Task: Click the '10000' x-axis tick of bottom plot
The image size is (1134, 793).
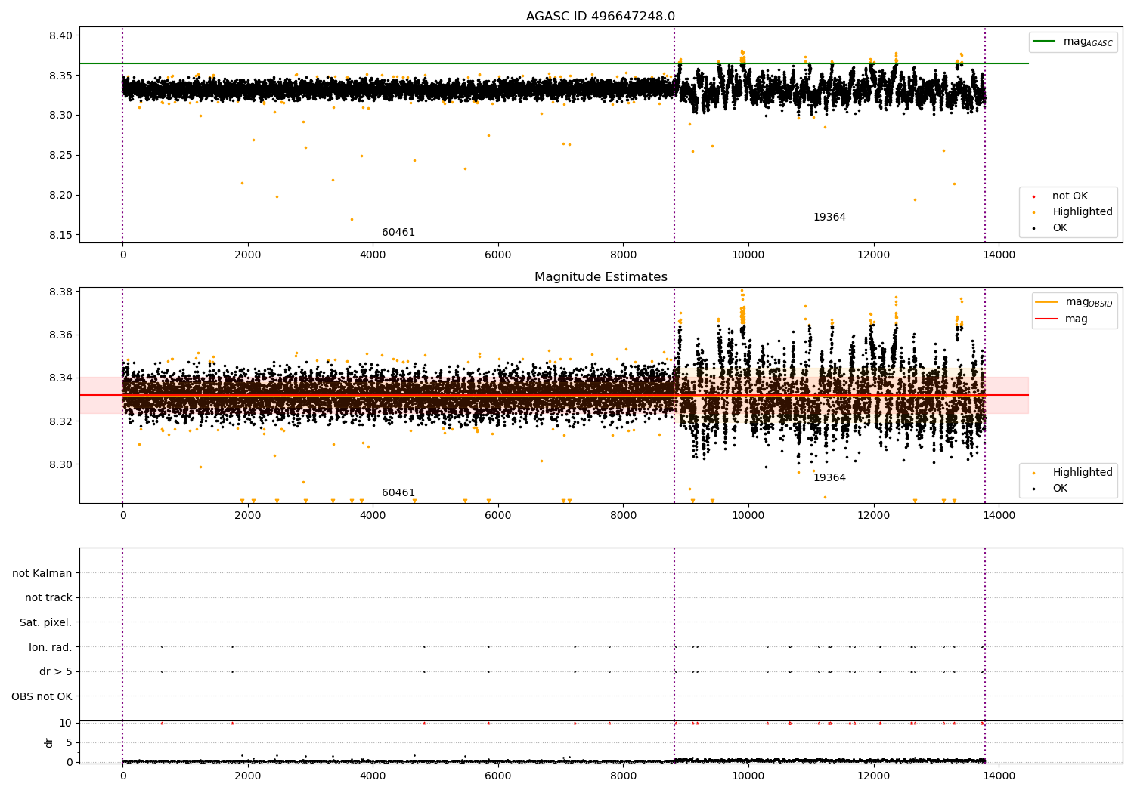Action: (748, 776)
